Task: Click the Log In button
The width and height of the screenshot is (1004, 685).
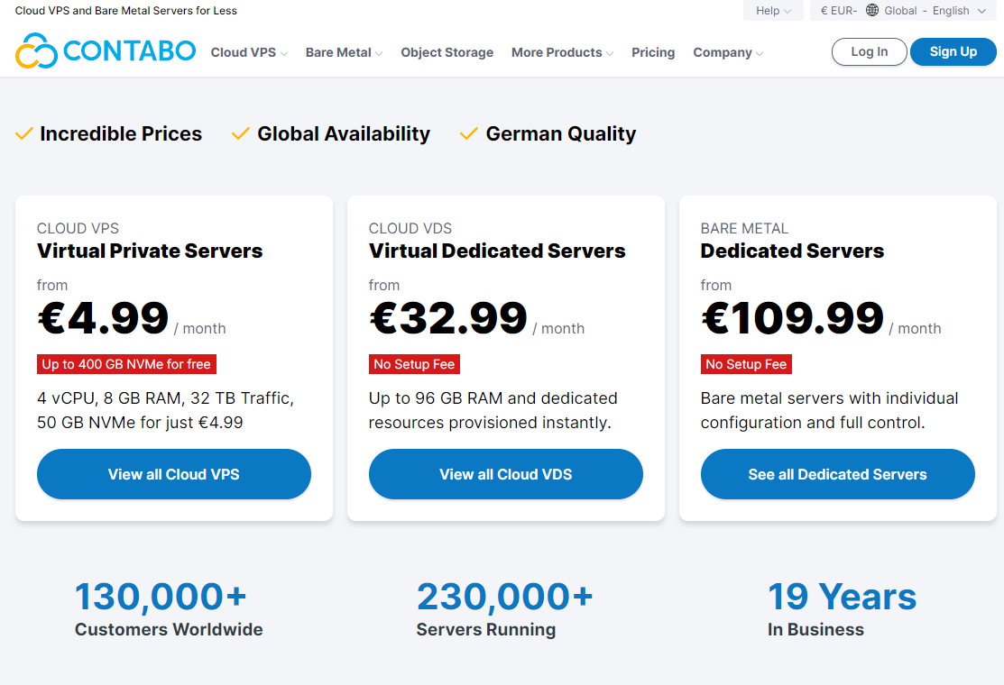Action: point(869,51)
